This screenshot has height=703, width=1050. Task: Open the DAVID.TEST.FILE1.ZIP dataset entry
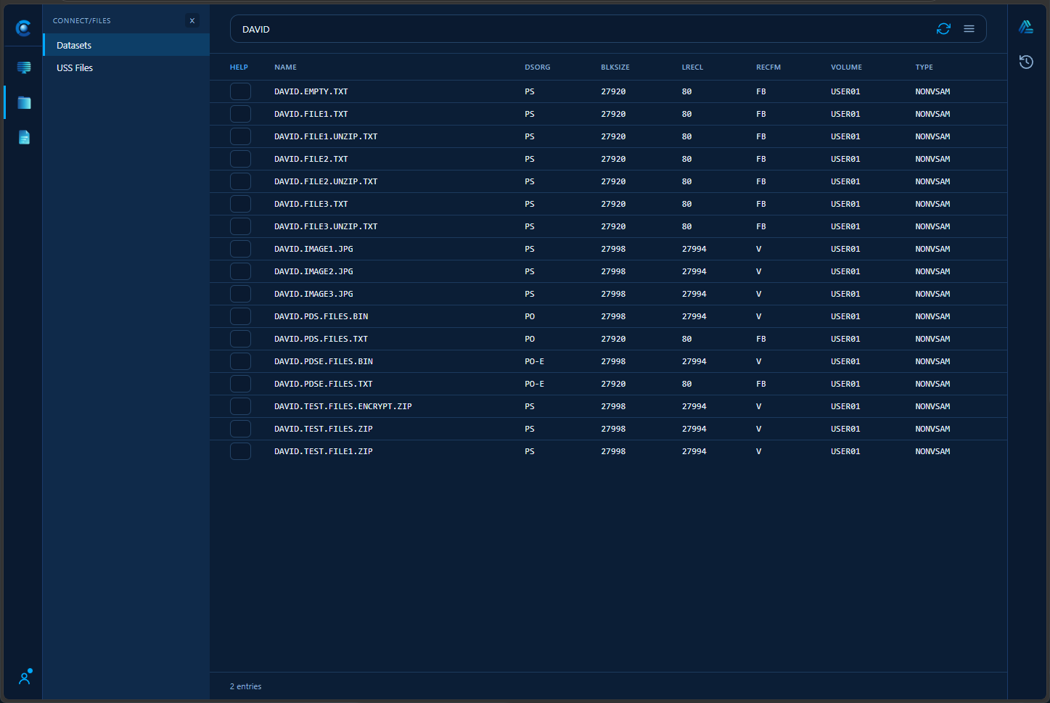click(x=324, y=451)
